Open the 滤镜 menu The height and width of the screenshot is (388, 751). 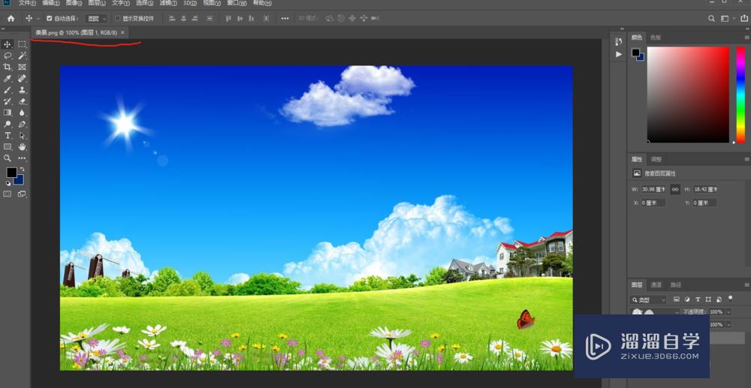168,3
